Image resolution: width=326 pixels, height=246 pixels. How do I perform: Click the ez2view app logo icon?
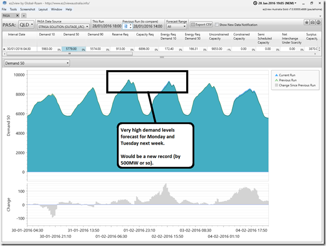click(x=4, y=3)
